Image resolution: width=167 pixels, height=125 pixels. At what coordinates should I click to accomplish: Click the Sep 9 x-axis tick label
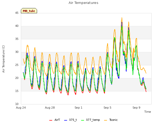coord(136,108)
